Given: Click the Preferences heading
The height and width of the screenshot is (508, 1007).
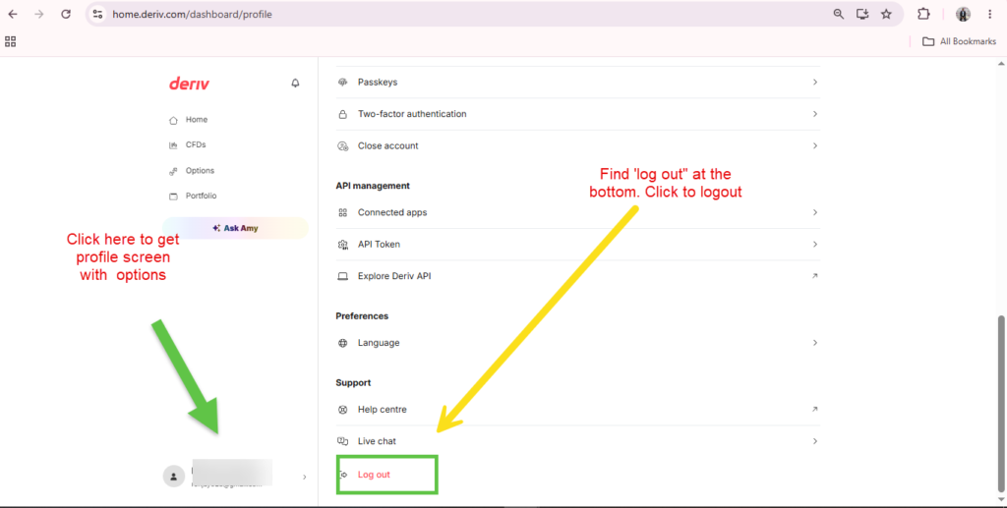Looking at the screenshot, I should click(362, 316).
